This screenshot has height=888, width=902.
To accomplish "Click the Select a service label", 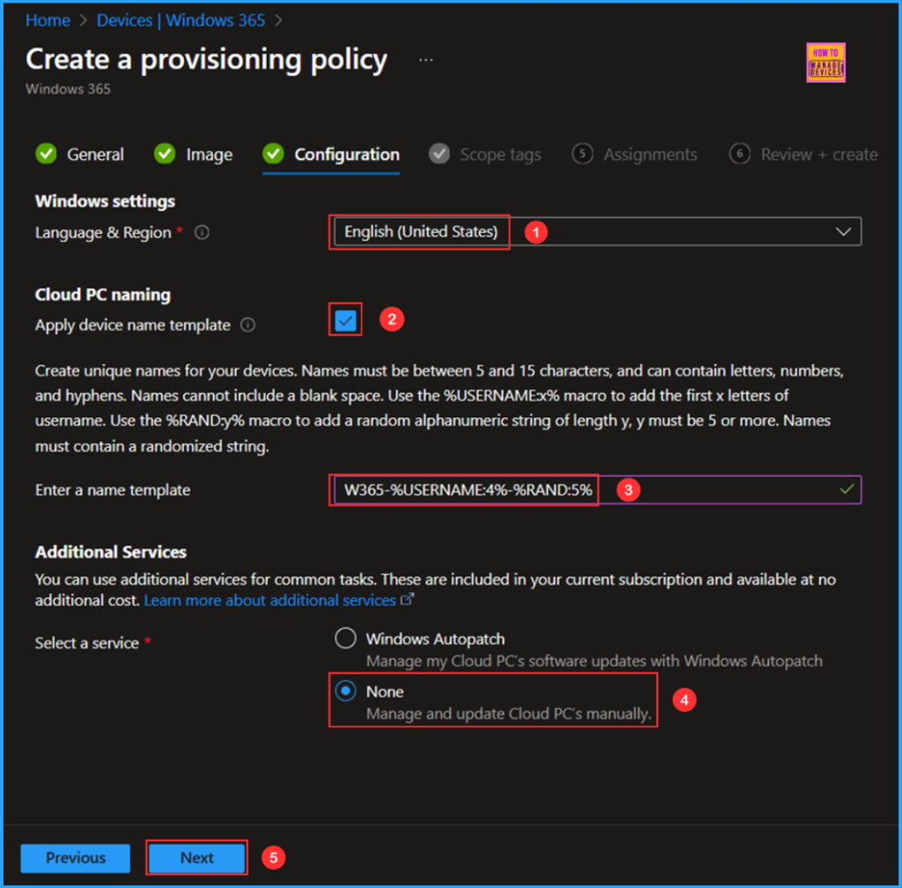I will click(87, 643).
